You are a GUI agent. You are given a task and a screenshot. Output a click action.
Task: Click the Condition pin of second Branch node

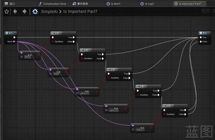tap(82, 59)
